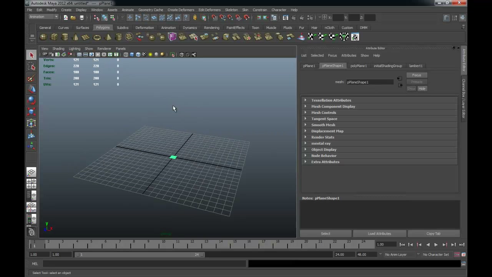Viewport: 492px width, 277px height.
Task: Create a polygon plane from shelf
Action: pos(86,37)
